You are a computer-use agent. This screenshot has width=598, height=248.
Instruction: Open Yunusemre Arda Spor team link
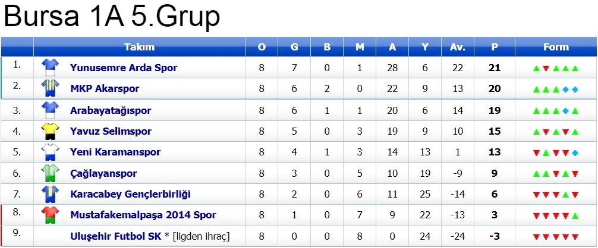[124, 68]
